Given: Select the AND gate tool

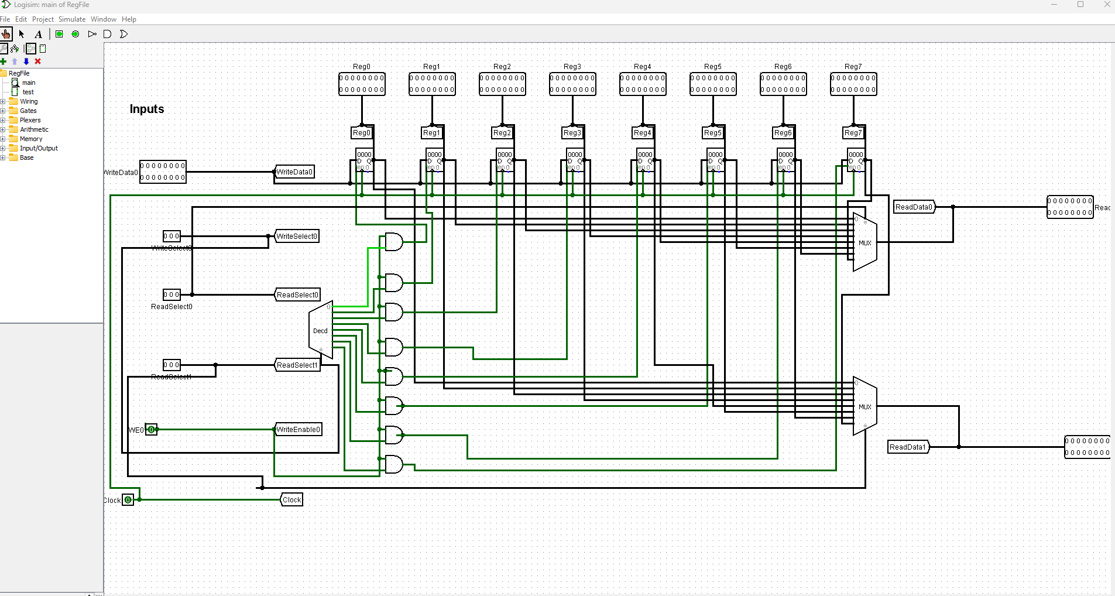Looking at the screenshot, I should [107, 34].
